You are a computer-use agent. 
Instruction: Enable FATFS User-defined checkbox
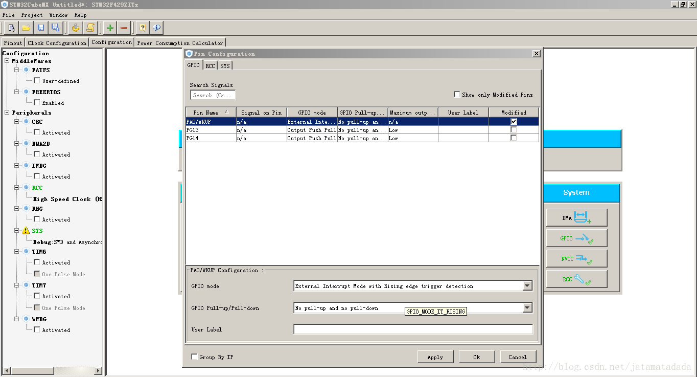37,80
